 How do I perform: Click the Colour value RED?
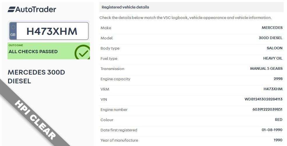tap(279, 120)
